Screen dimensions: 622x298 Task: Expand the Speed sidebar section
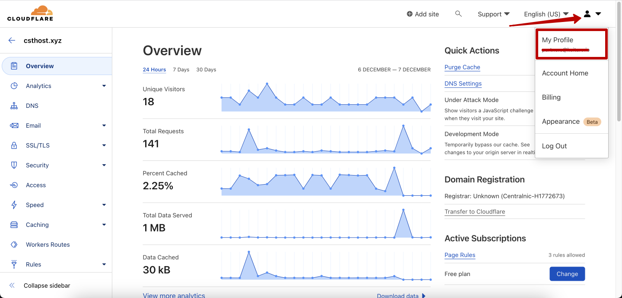coord(104,205)
